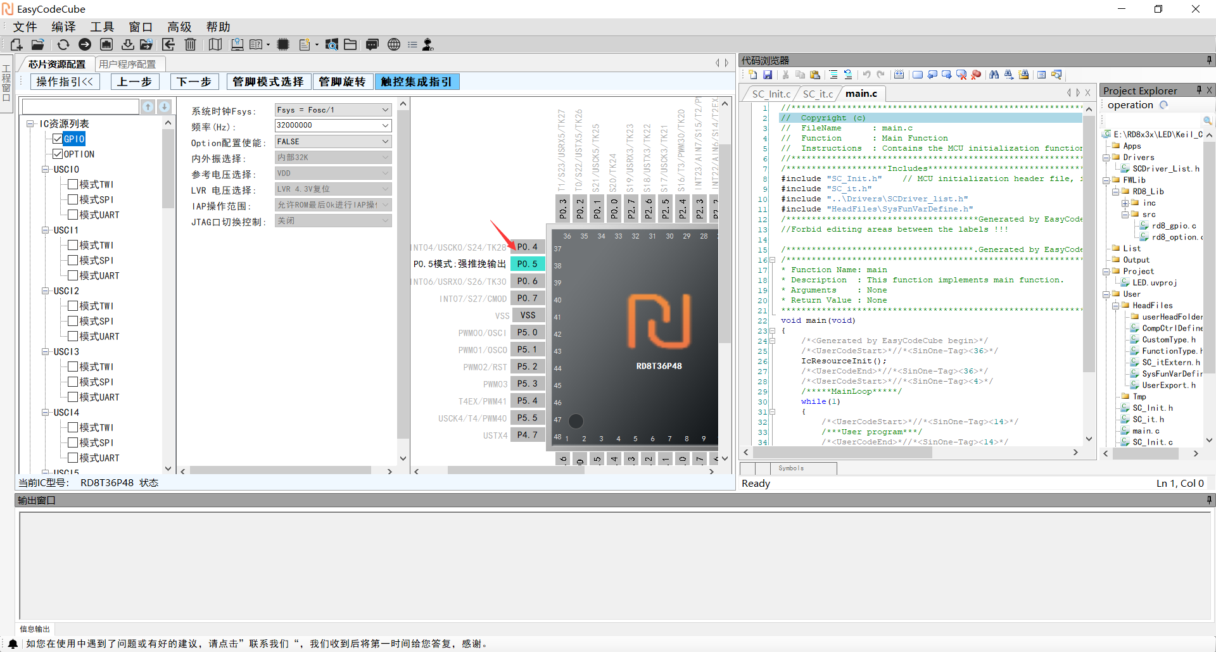
Task: Click the customer support person icon
Action: (x=428, y=44)
